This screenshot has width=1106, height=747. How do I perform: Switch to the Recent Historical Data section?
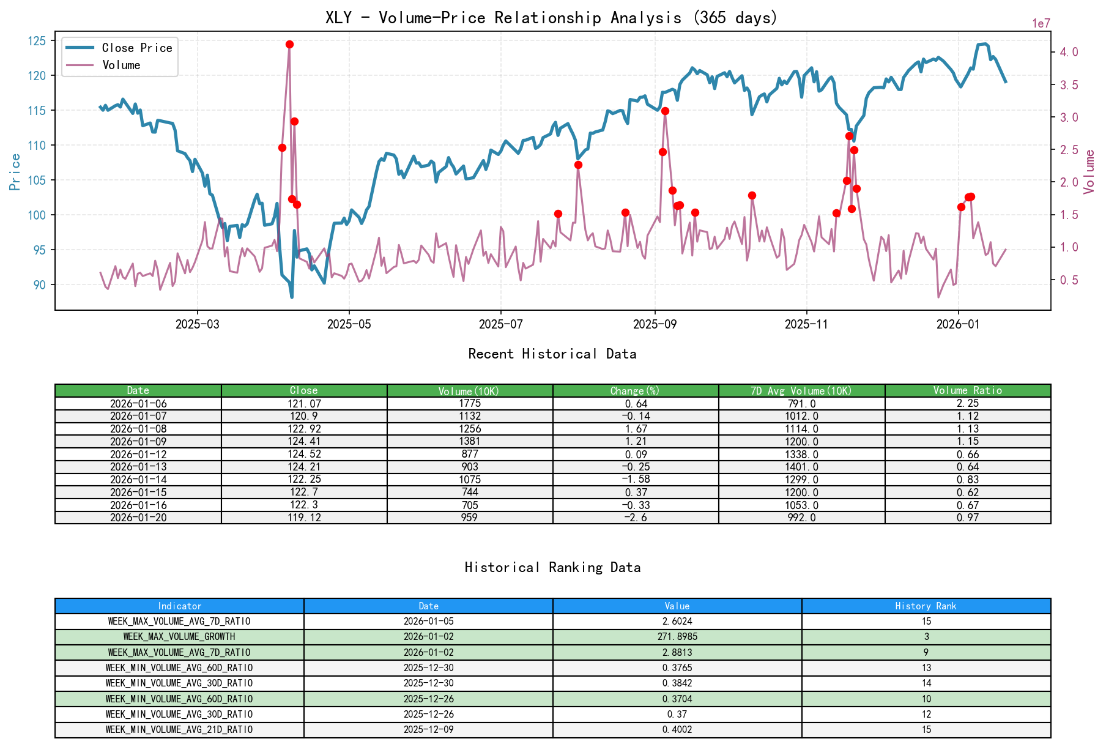tap(552, 354)
